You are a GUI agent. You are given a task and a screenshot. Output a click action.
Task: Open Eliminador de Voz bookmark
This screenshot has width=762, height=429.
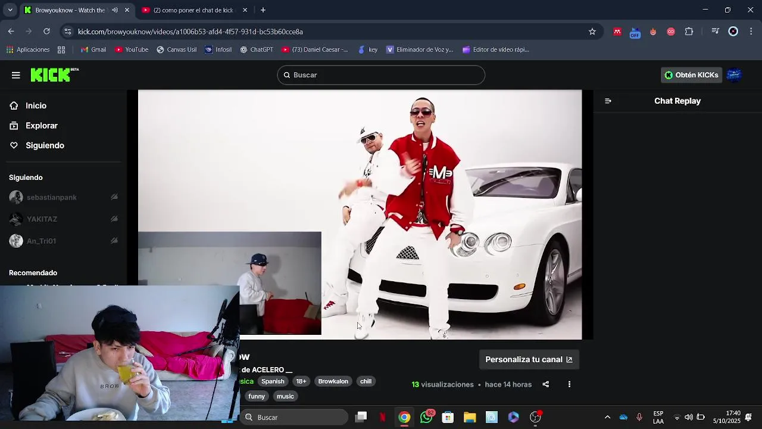click(420, 49)
